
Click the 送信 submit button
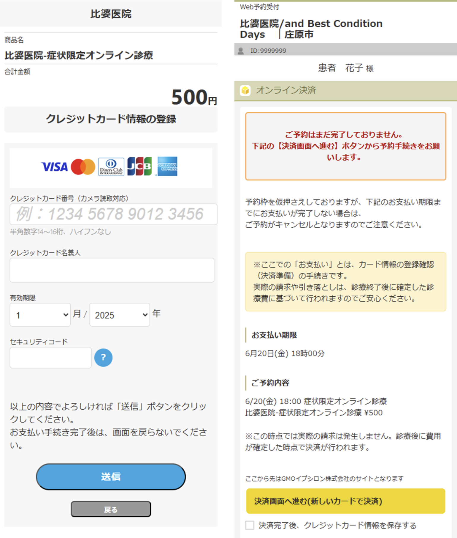[111, 476]
